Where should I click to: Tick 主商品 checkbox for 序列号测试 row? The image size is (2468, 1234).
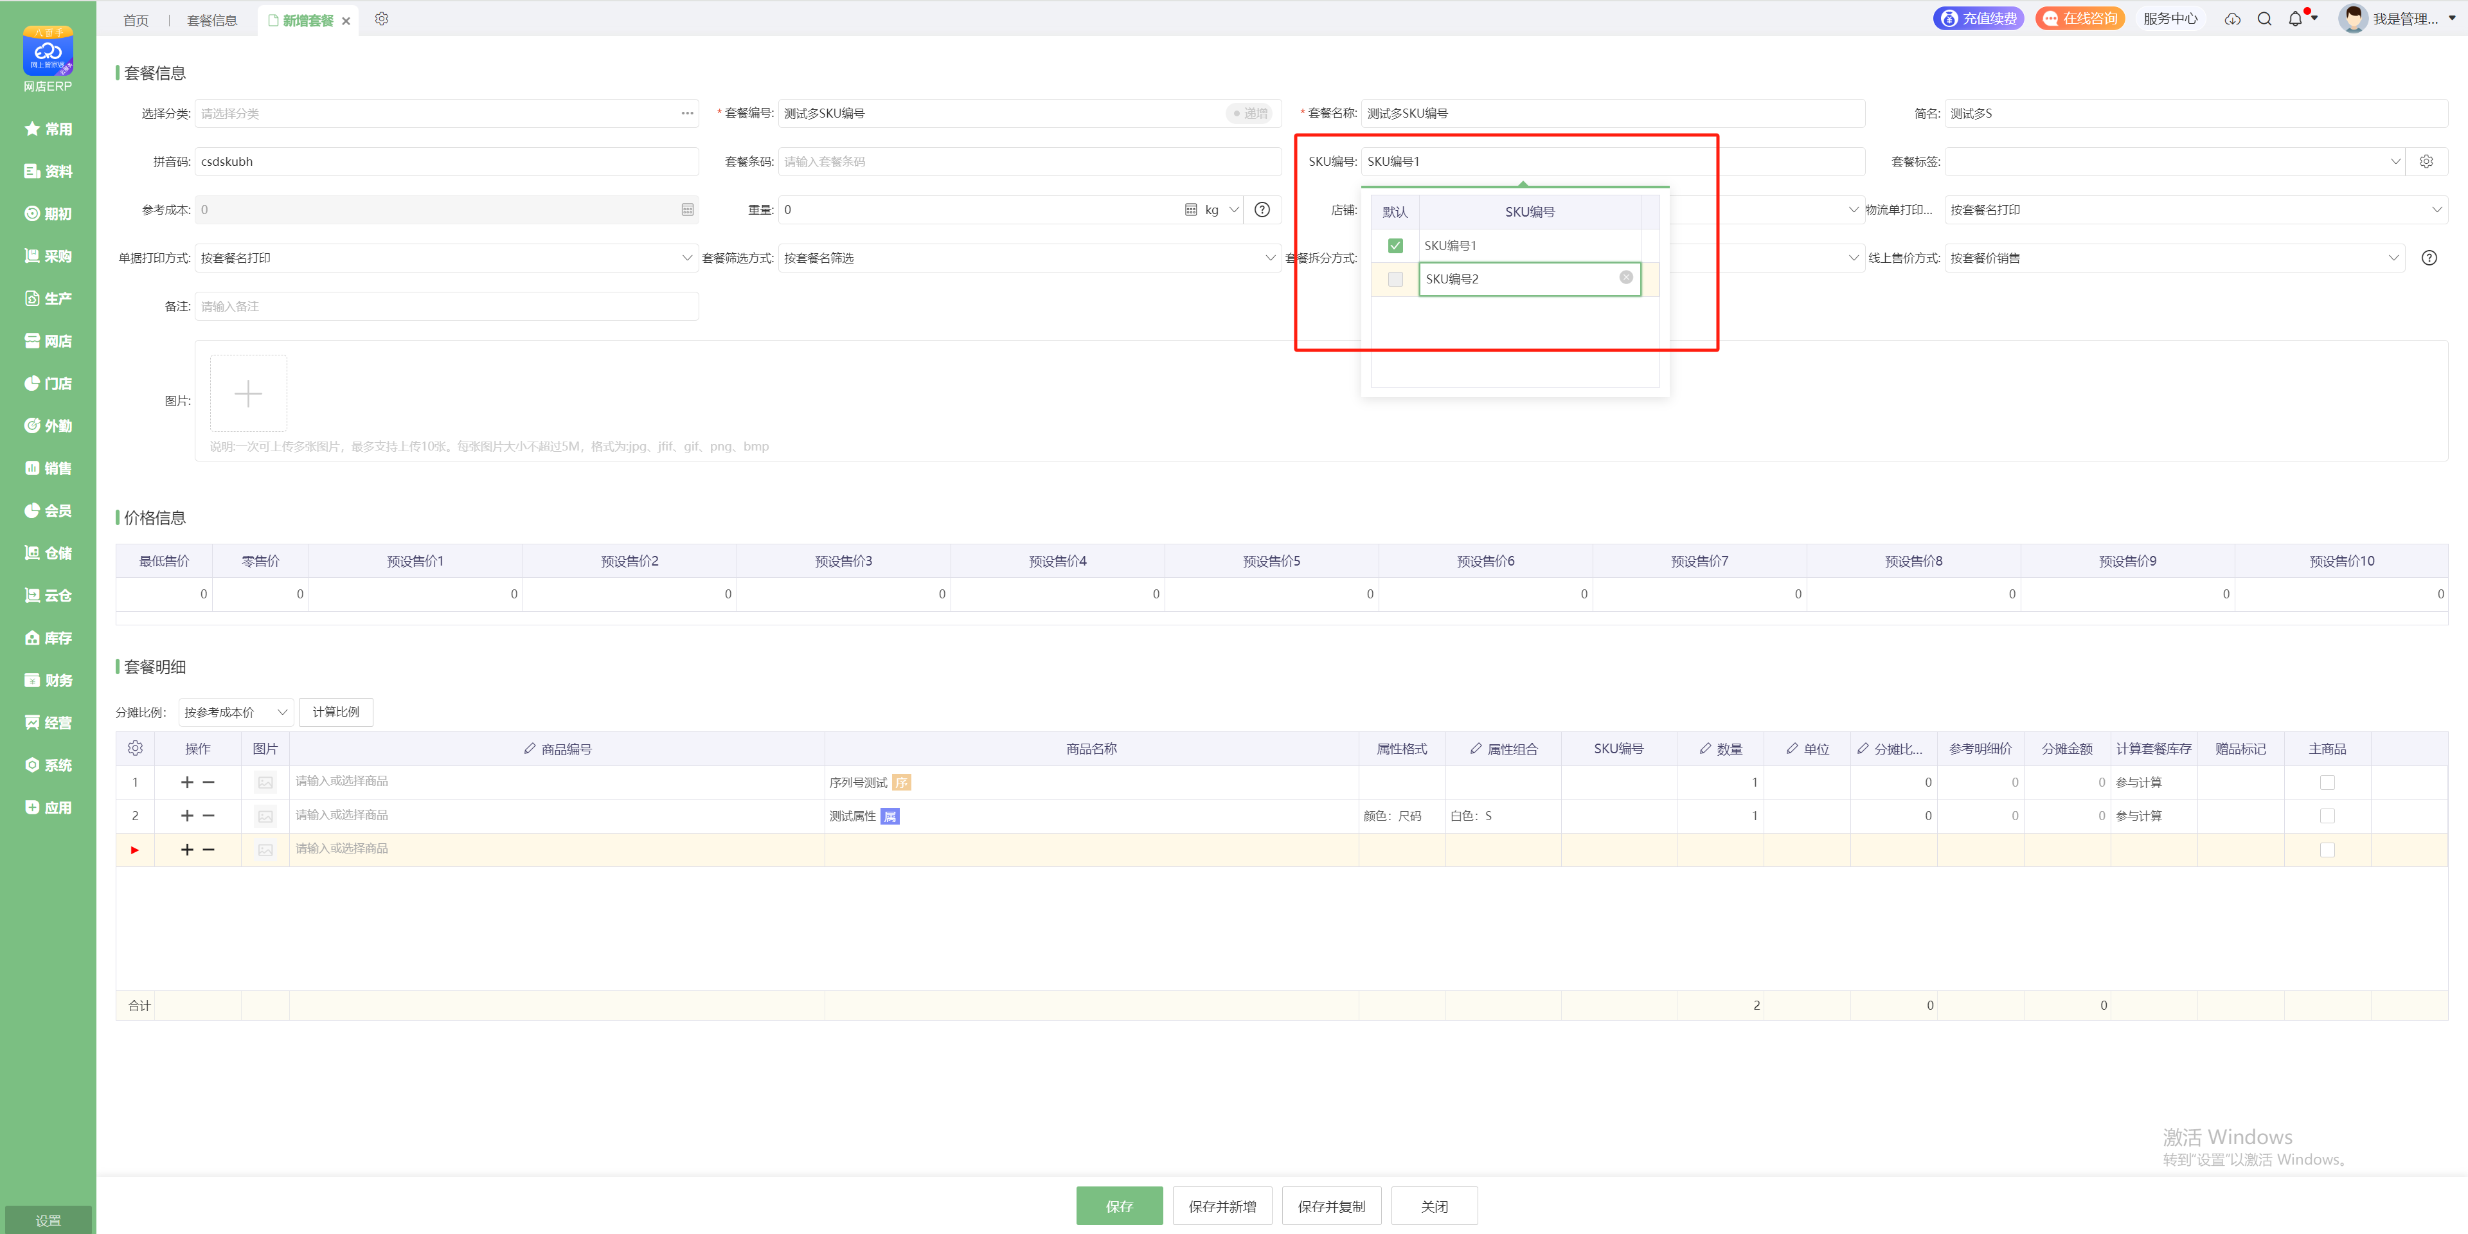coord(2327,783)
